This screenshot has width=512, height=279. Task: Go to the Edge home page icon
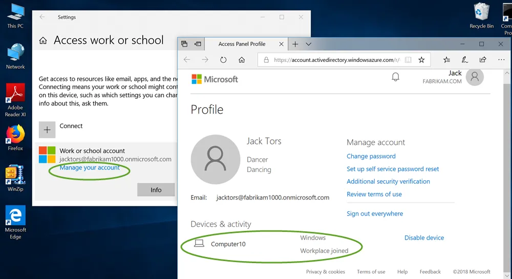click(242, 60)
